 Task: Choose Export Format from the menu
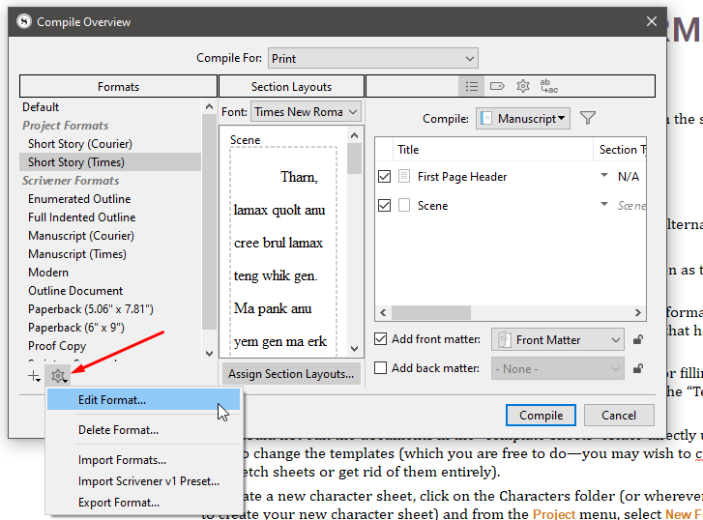(143, 502)
